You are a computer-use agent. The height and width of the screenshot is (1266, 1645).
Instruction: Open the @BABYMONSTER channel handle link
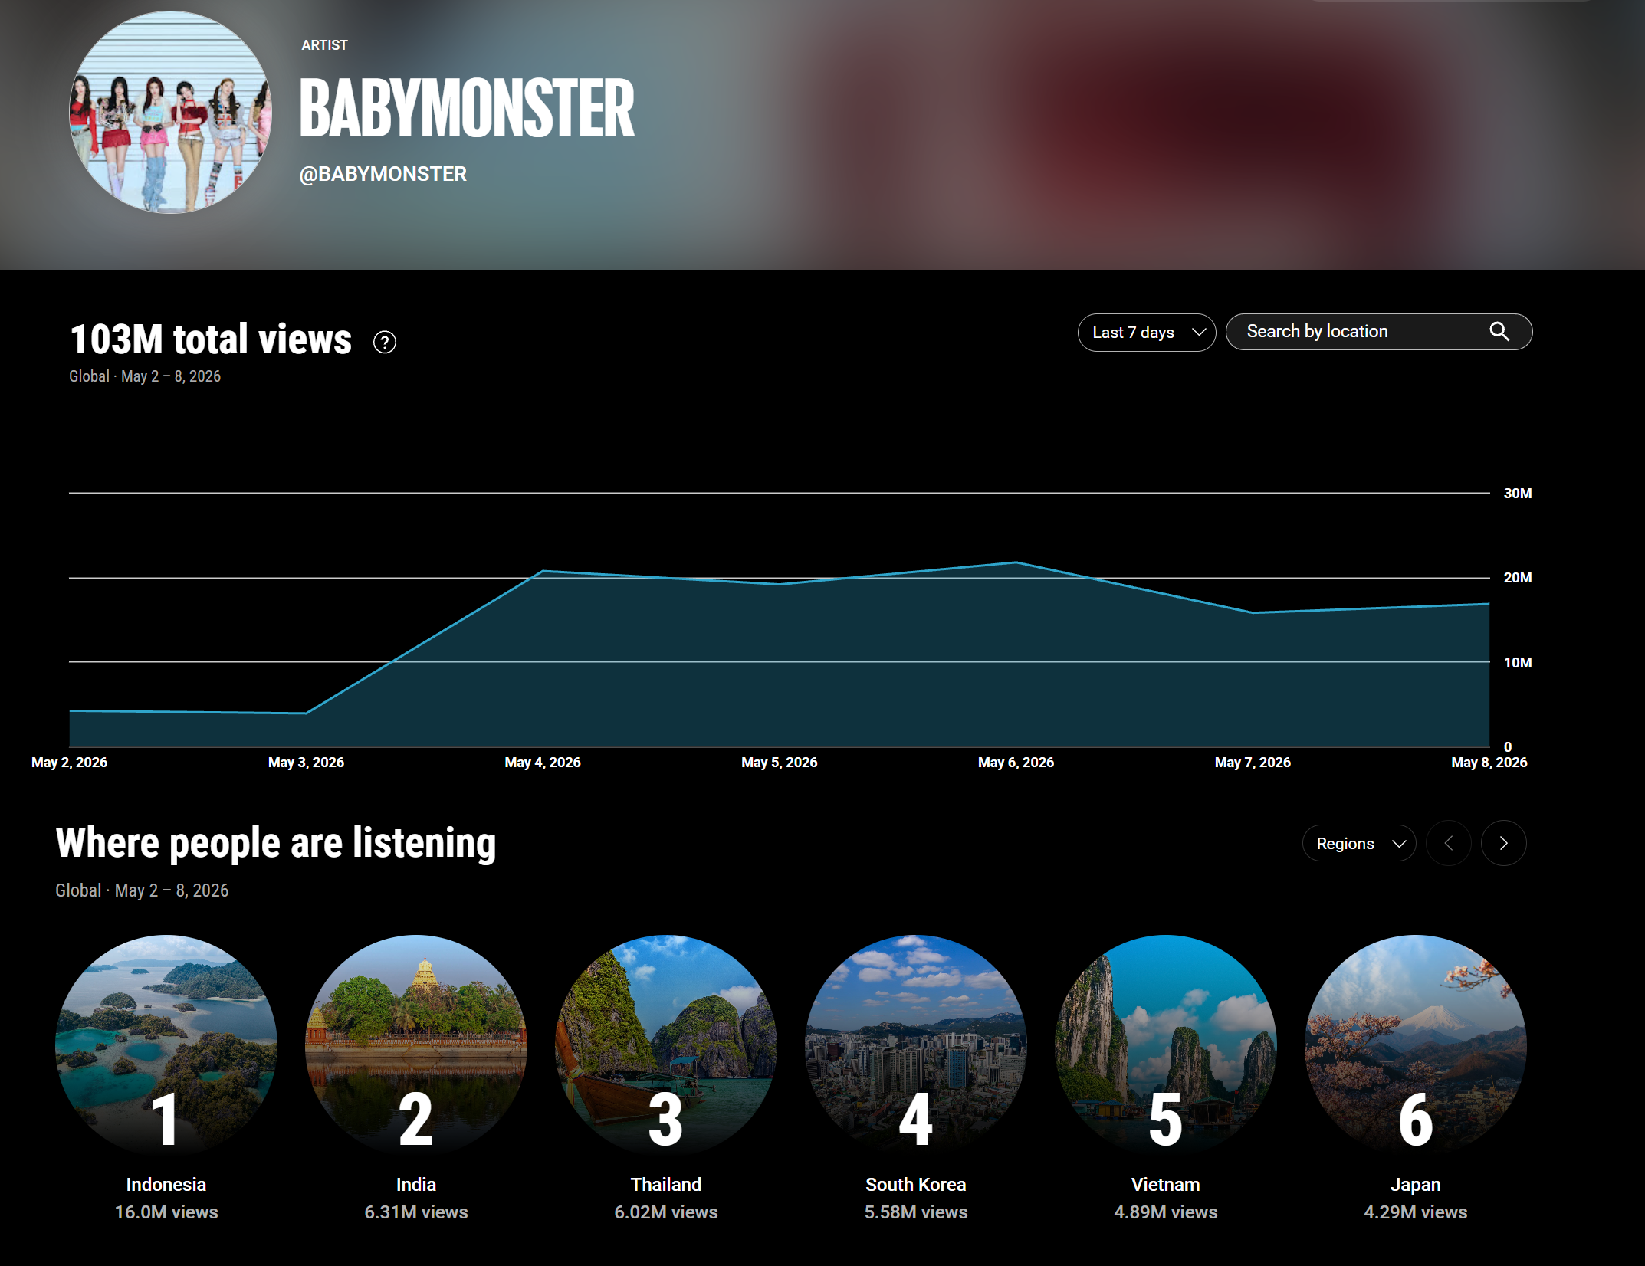pyautogui.click(x=383, y=175)
